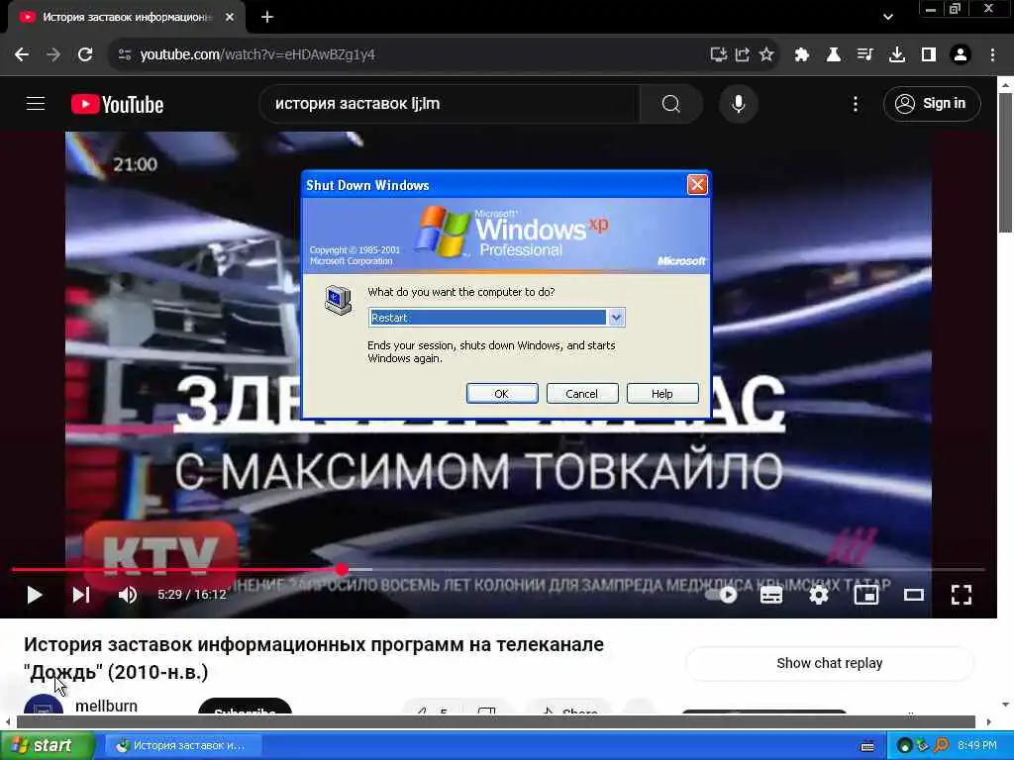Open a new browser tab
The width and height of the screenshot is (1014, 760).
(267, 17)
